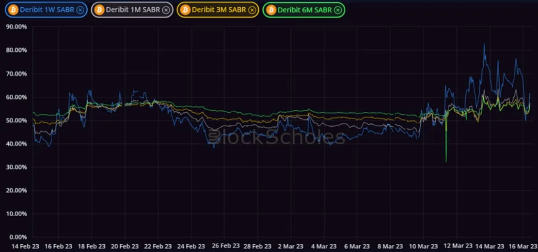Click the 22 Feb 23 date label
The image size is (538, 252).
[x=158, y=246]
